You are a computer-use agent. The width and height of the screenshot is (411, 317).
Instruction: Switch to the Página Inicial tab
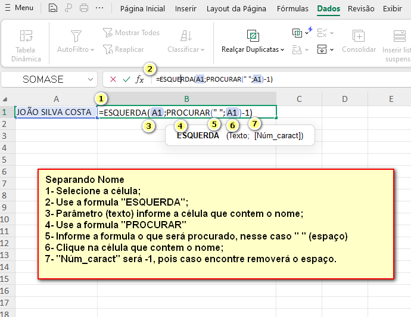click(142, 9)
